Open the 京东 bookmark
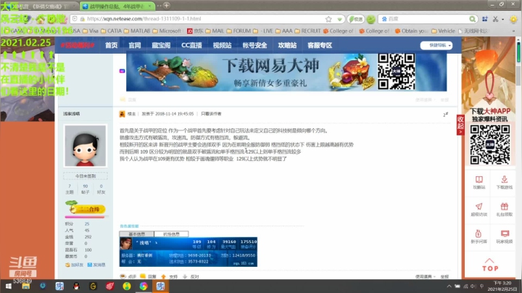Screen dimensions: 522x293 click(x=196, y=31)
